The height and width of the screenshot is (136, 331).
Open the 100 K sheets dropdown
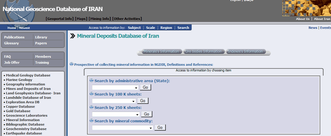pyautogui.click(x=114, y=101)
